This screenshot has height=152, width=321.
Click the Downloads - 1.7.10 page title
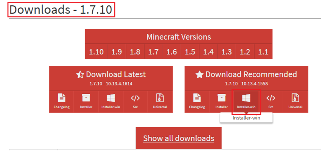pyautogui.click(x=61, y=10)
